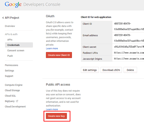
Task: Open Cloud Storage
Action: point(12,90)
